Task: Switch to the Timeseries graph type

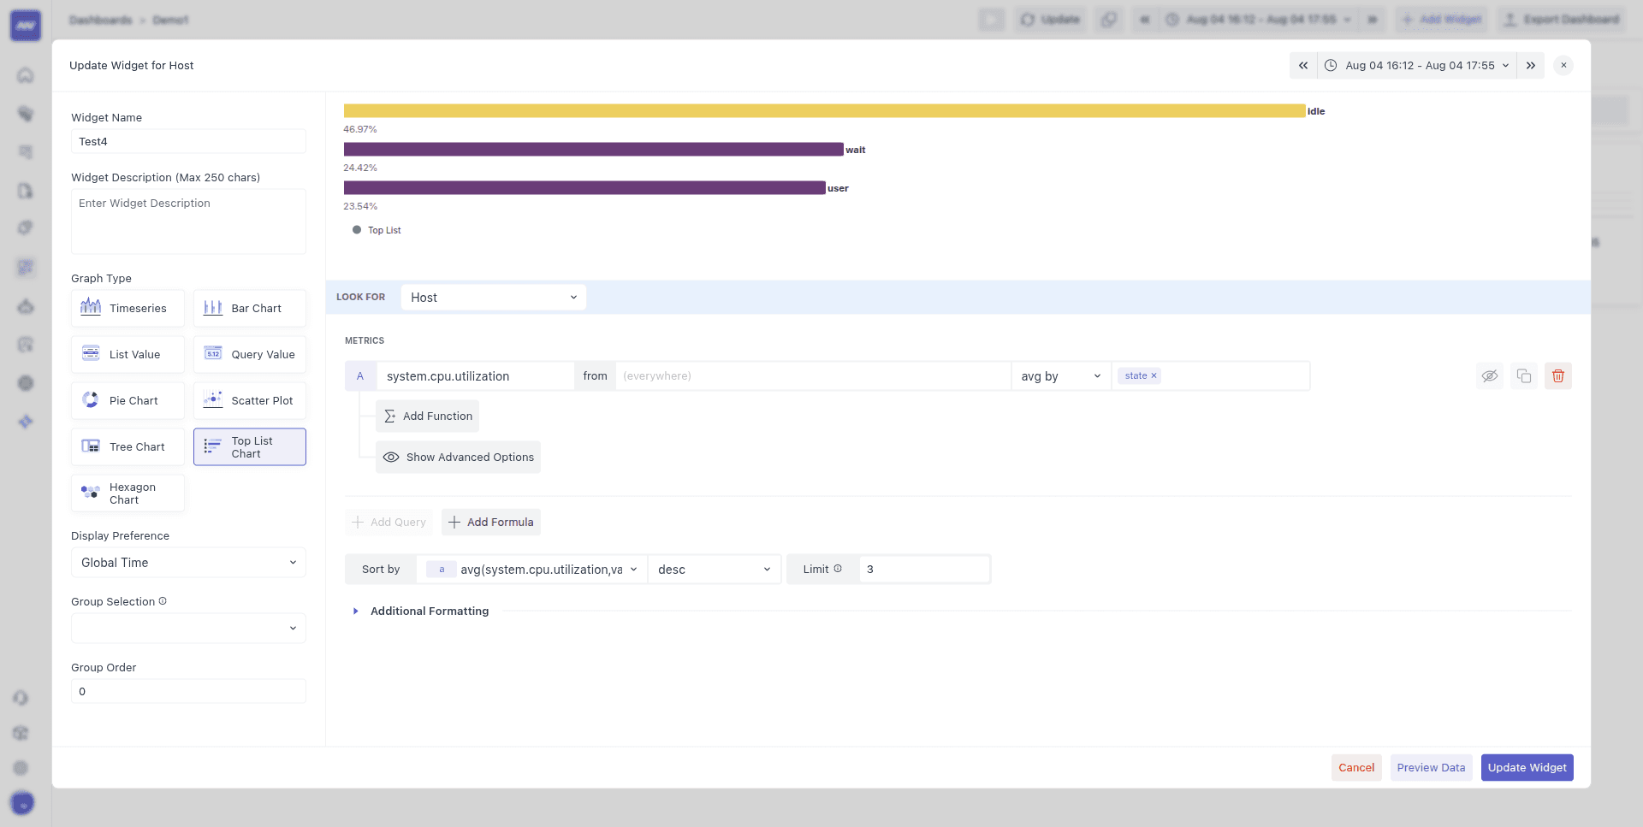Action: tap(127, 308)
